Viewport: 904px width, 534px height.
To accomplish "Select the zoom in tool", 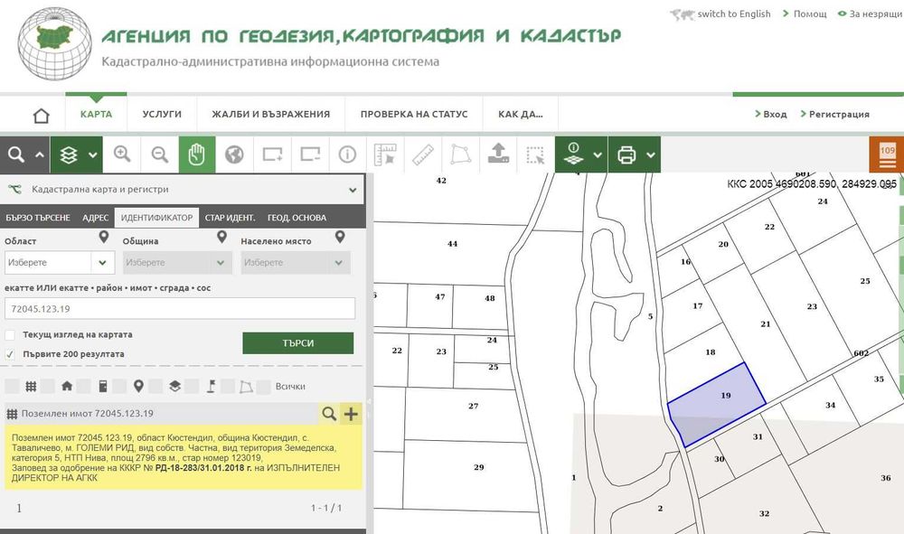I will pos(122,155).
